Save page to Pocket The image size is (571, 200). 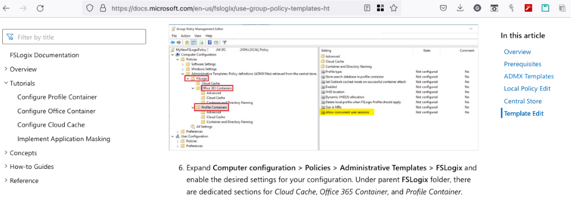click(443, 8)
